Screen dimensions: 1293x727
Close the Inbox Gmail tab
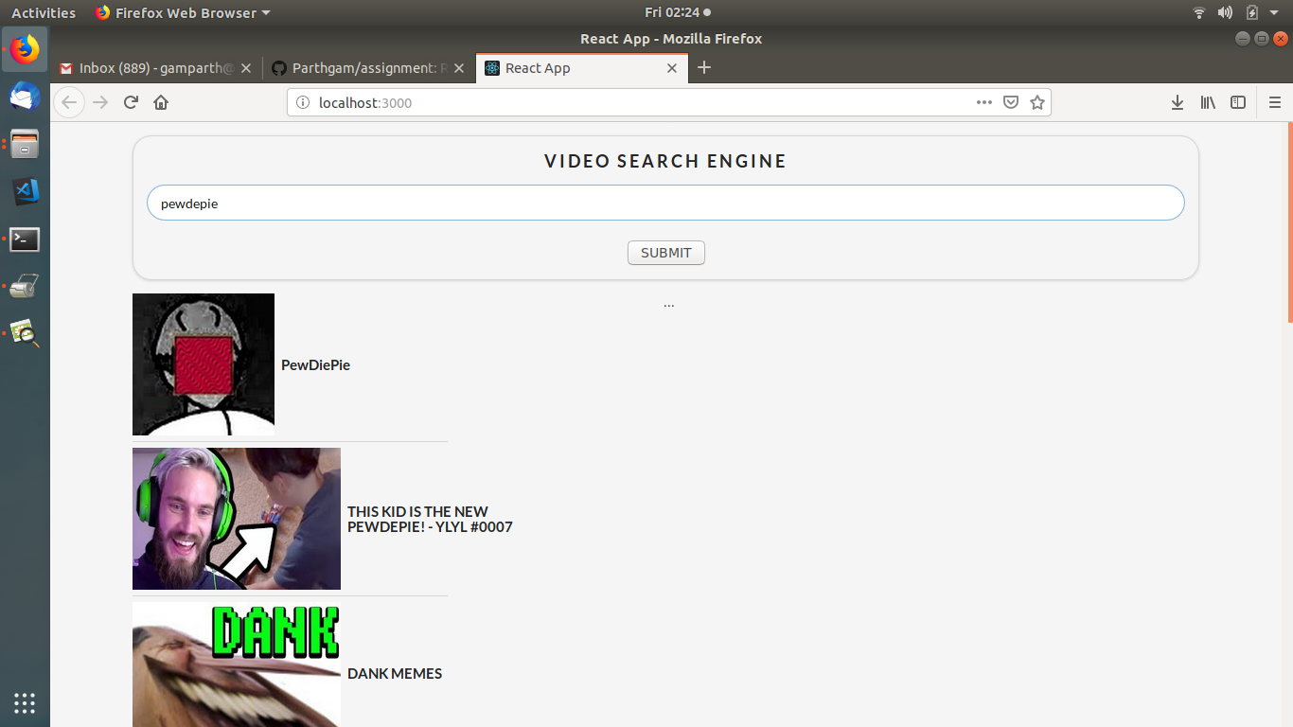click(x=246, y=68)
